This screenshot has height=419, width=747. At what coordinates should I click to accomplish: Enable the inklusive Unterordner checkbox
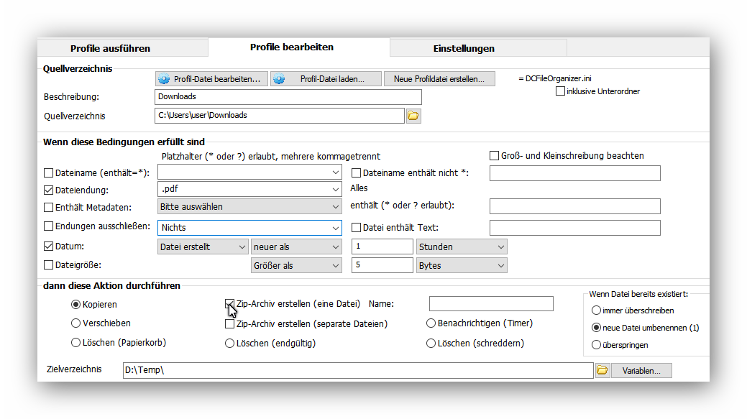[x=561, y=91]
